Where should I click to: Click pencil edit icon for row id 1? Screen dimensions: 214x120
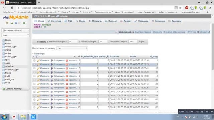[x=38, y=61]
